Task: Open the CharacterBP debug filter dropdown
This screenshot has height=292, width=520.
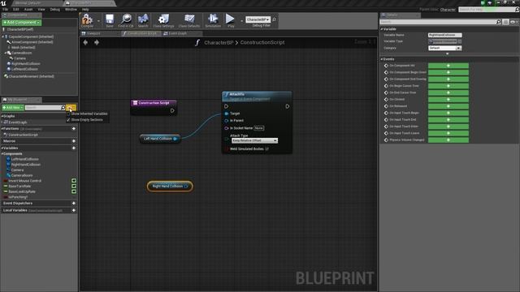Action: tap(258, 19)
